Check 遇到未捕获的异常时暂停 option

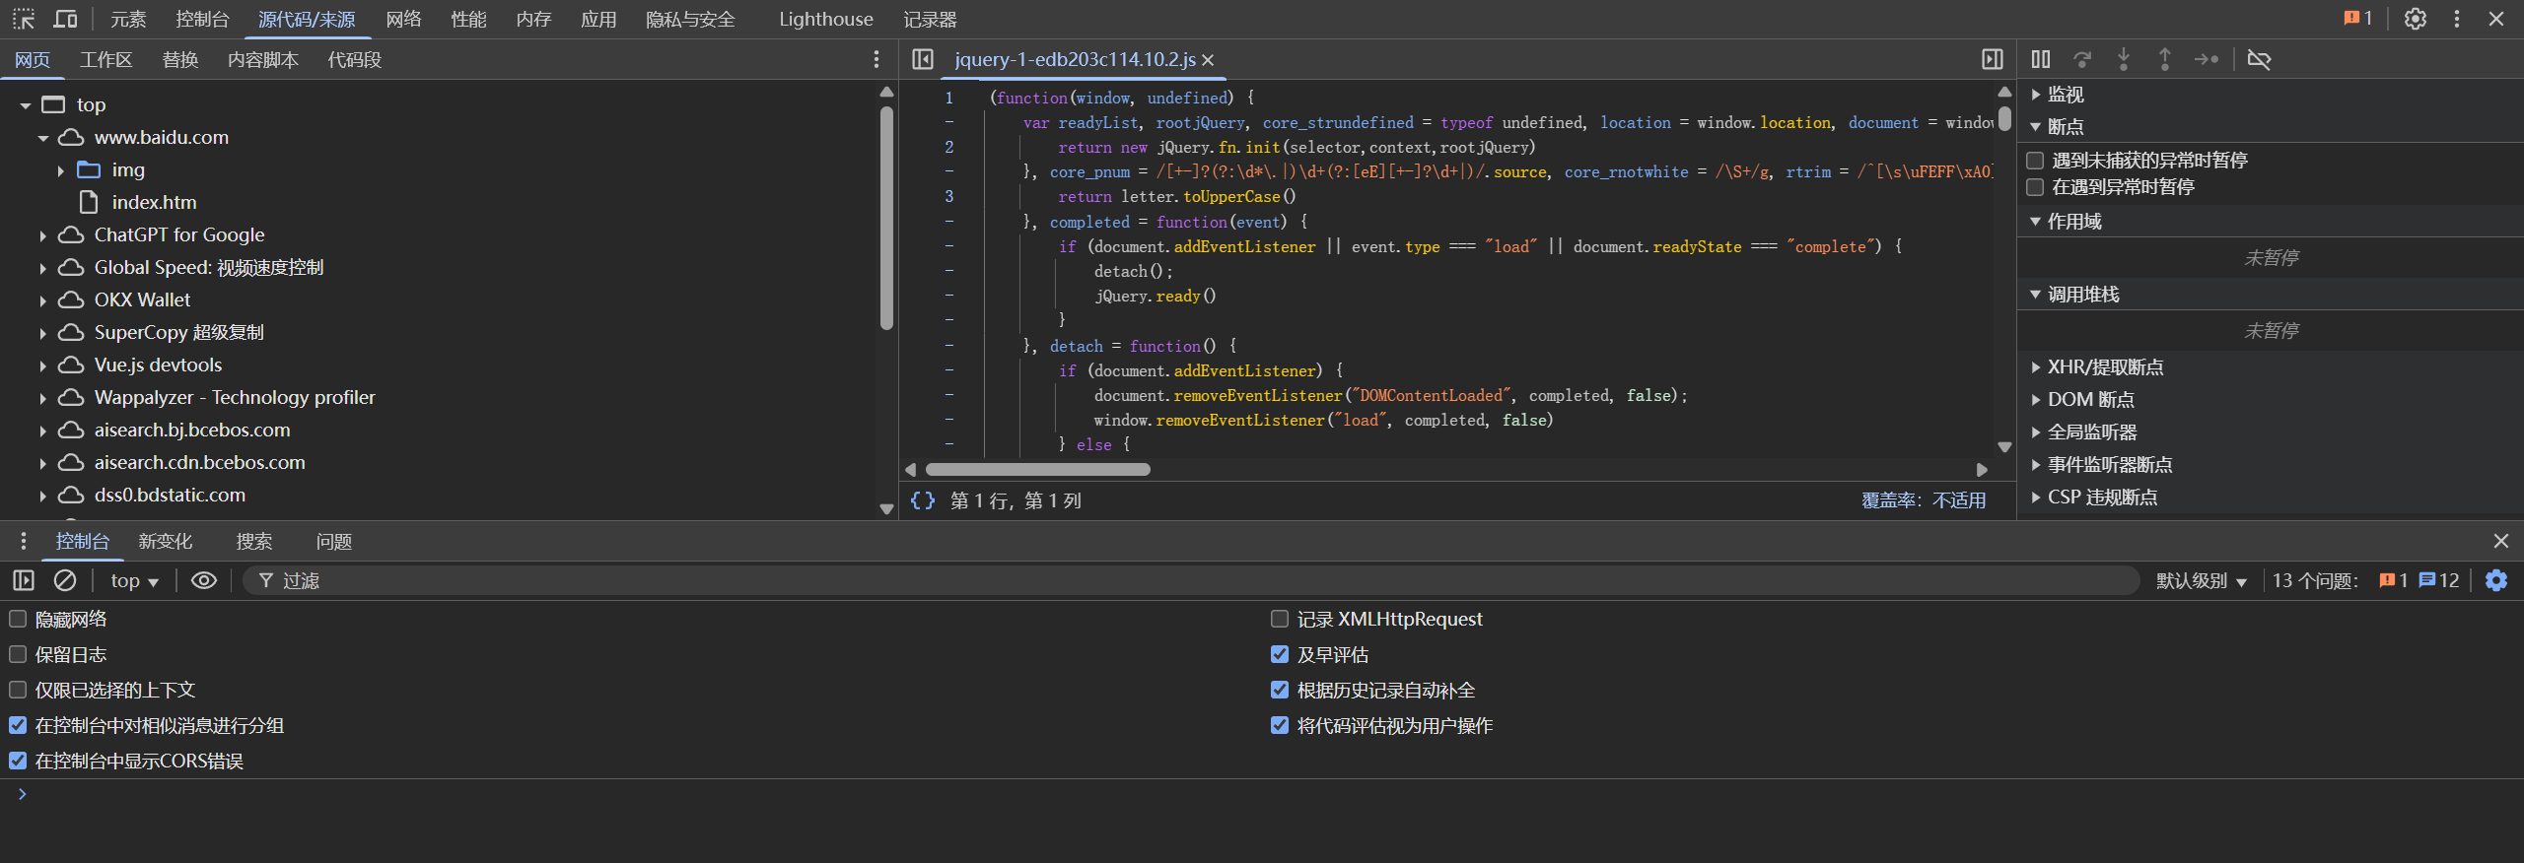(x=2035, y=160)
